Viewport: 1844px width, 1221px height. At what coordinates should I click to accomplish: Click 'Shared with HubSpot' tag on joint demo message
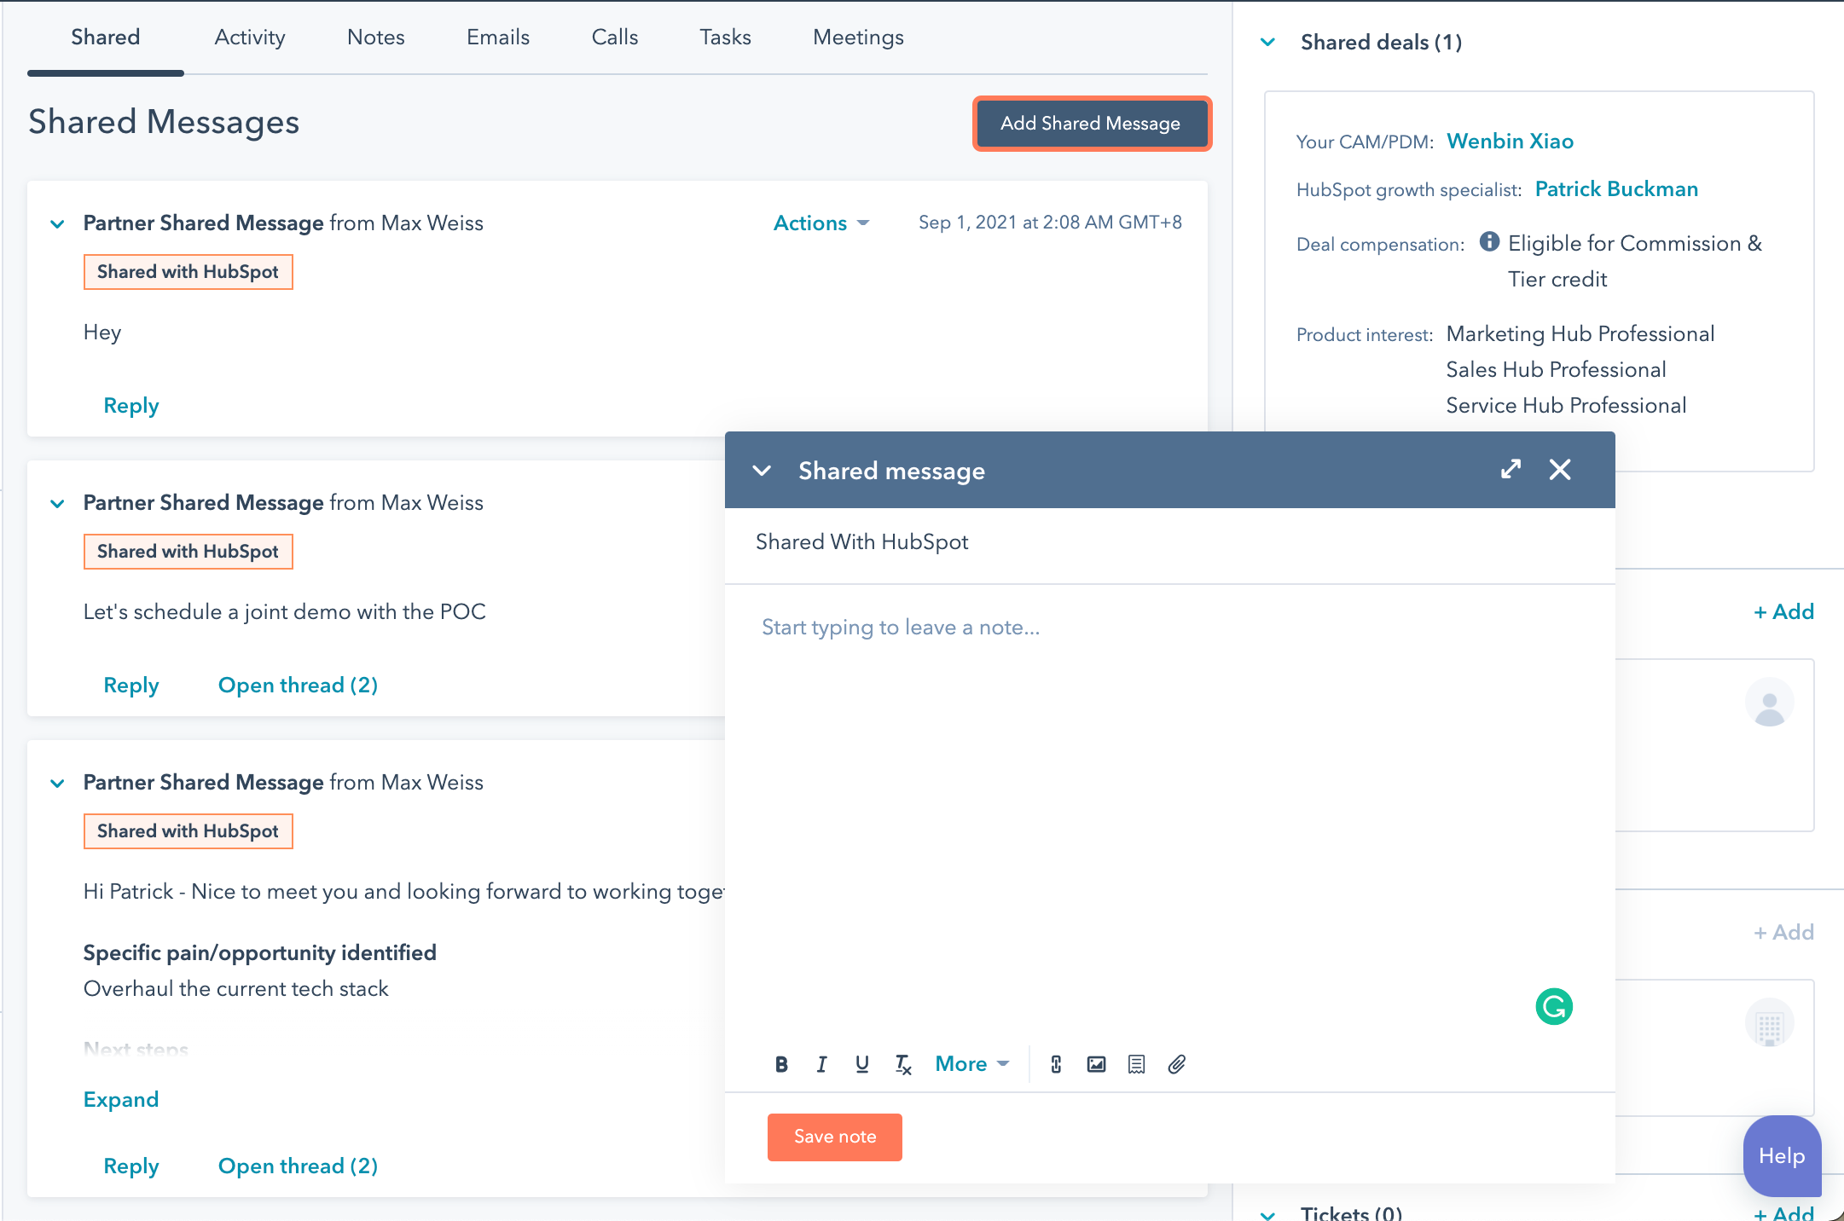[188, 552]
